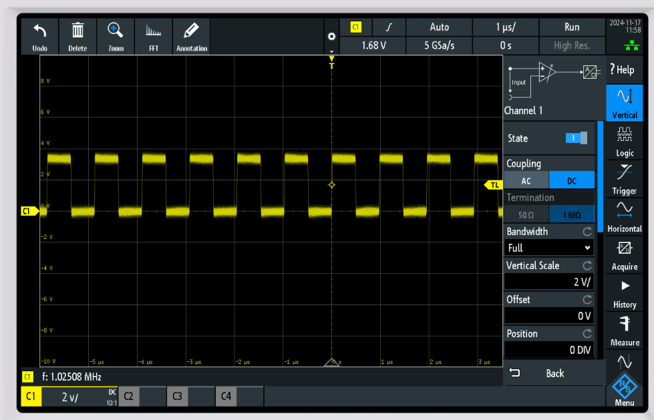Reset Bandwidth with its circular arrow icon
The image size is (654, 420).
(587, 232)
